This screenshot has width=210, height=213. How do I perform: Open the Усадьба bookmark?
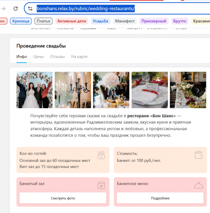100,21
